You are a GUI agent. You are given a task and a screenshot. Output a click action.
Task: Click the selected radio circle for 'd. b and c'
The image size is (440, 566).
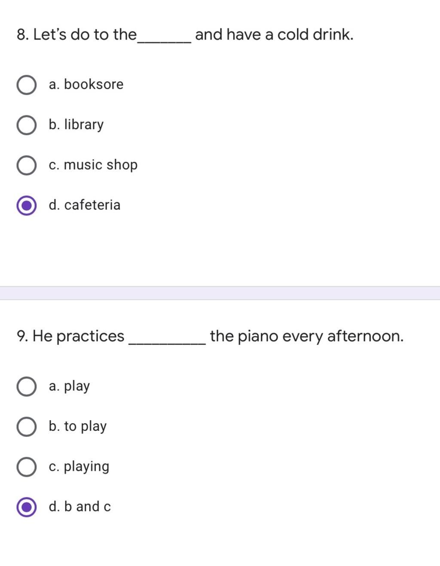coord(26,507)
